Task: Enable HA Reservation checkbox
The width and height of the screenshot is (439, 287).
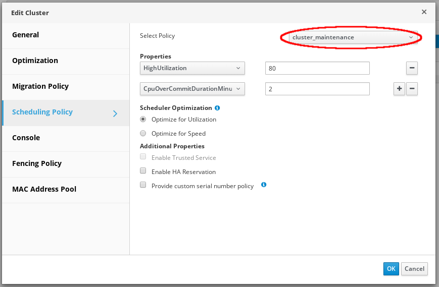Action: 143,171
